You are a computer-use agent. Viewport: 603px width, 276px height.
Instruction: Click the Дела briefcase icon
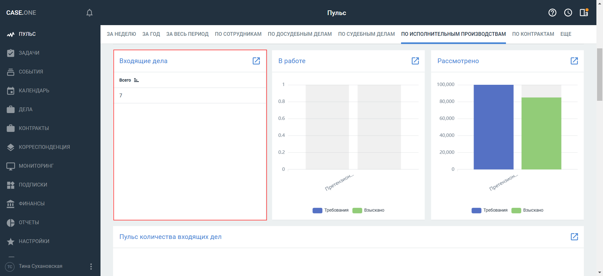[x=11, y=109]
